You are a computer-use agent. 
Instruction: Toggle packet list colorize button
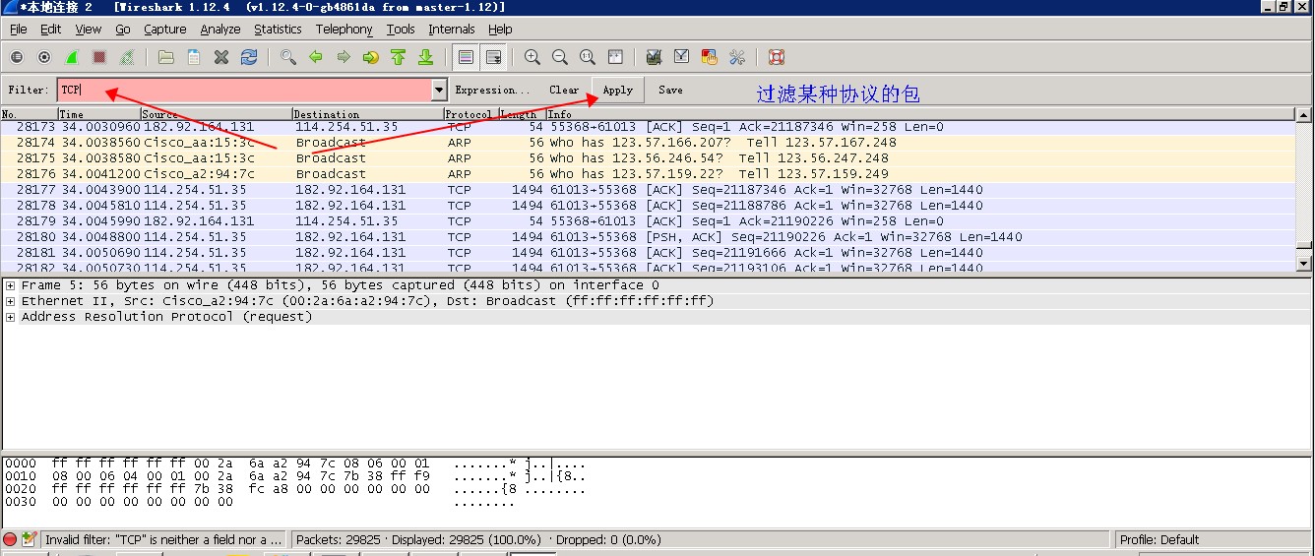pos(467,57)
